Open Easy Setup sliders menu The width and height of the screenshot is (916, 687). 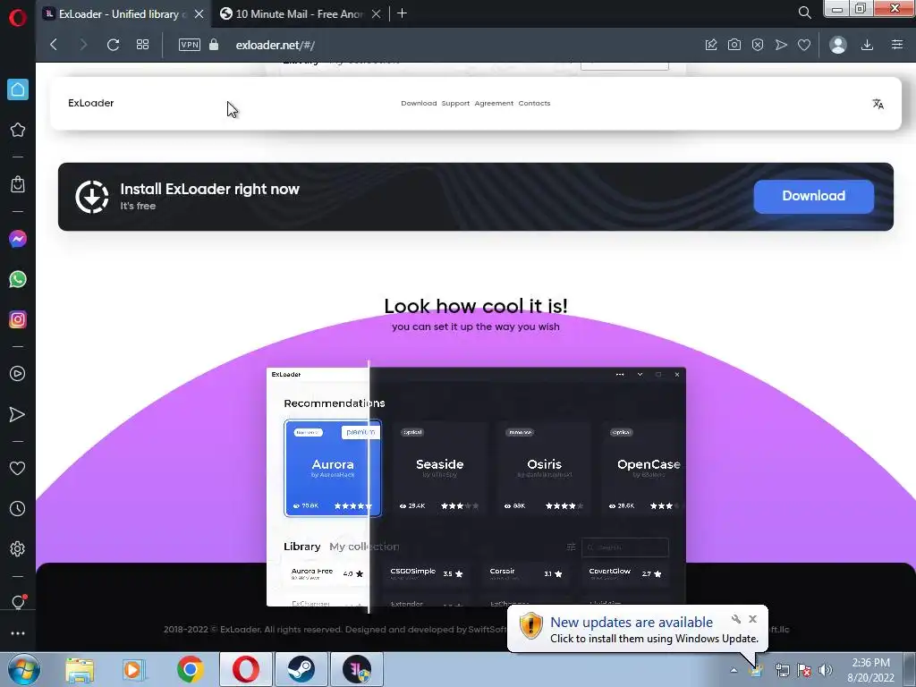tap(896, 45)
